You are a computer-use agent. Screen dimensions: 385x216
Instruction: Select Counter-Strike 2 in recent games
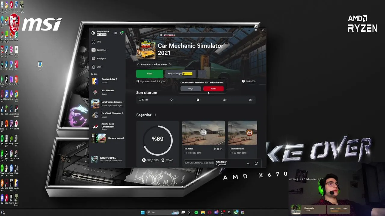coord(108,81)
